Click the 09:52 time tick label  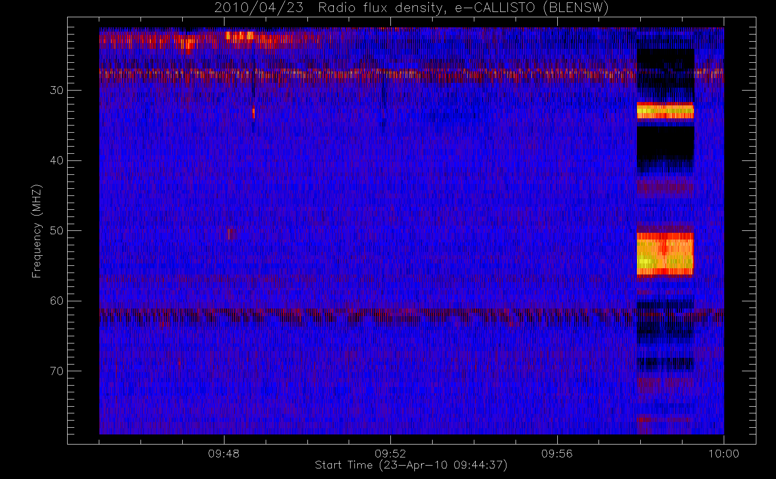pos(390,454)
